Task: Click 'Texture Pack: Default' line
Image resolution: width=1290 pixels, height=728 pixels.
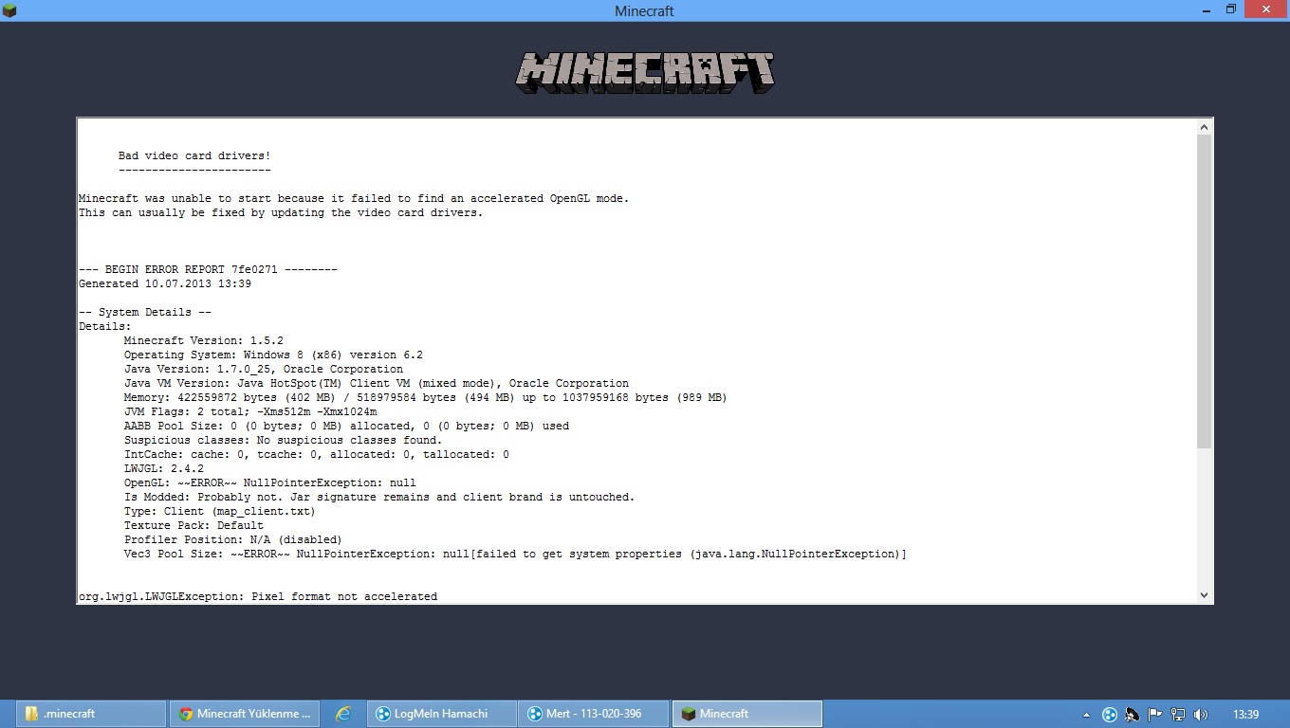Action: tap(193, 525)
